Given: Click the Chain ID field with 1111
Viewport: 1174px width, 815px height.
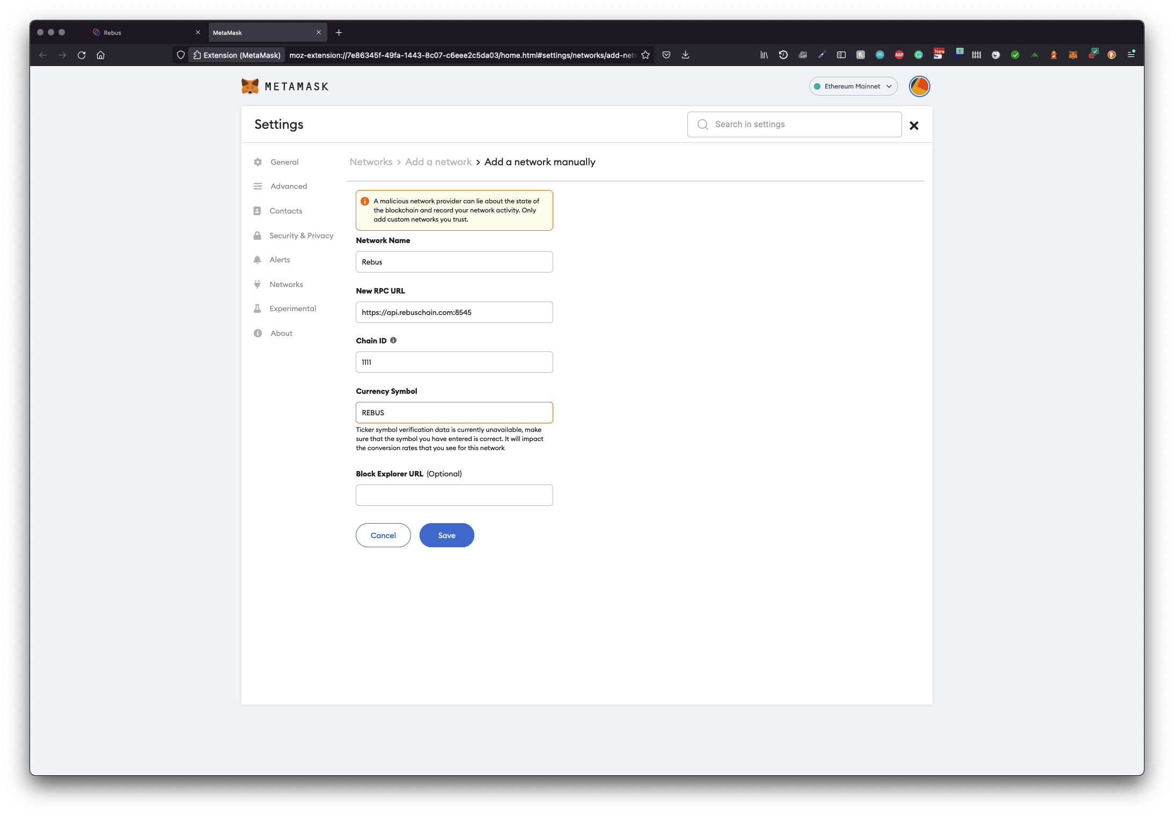Looking at the screenshot, I should (x=454, y=362).
